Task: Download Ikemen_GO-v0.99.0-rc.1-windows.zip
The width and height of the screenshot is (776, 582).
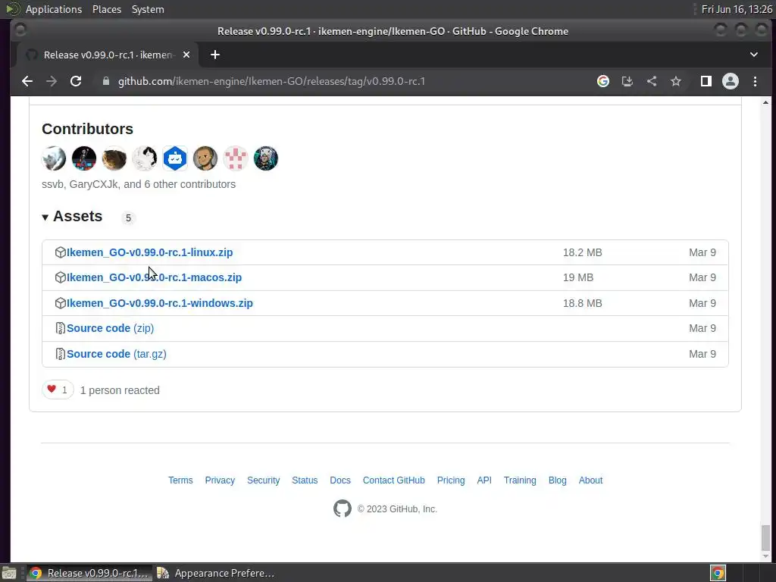Action: click(x=159, y=303)
